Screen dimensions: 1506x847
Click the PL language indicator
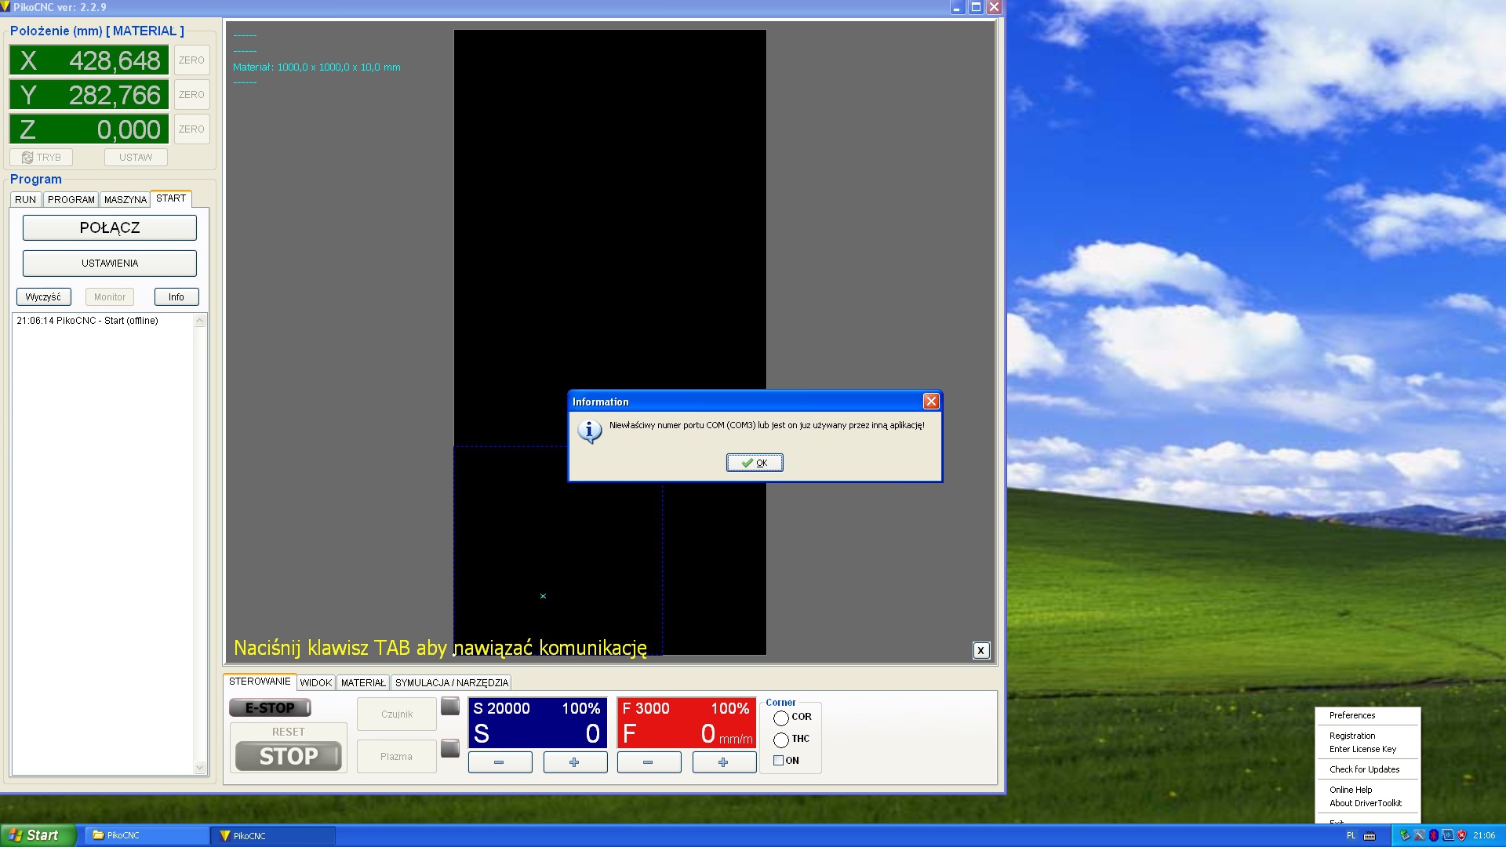pos(1351,836)
